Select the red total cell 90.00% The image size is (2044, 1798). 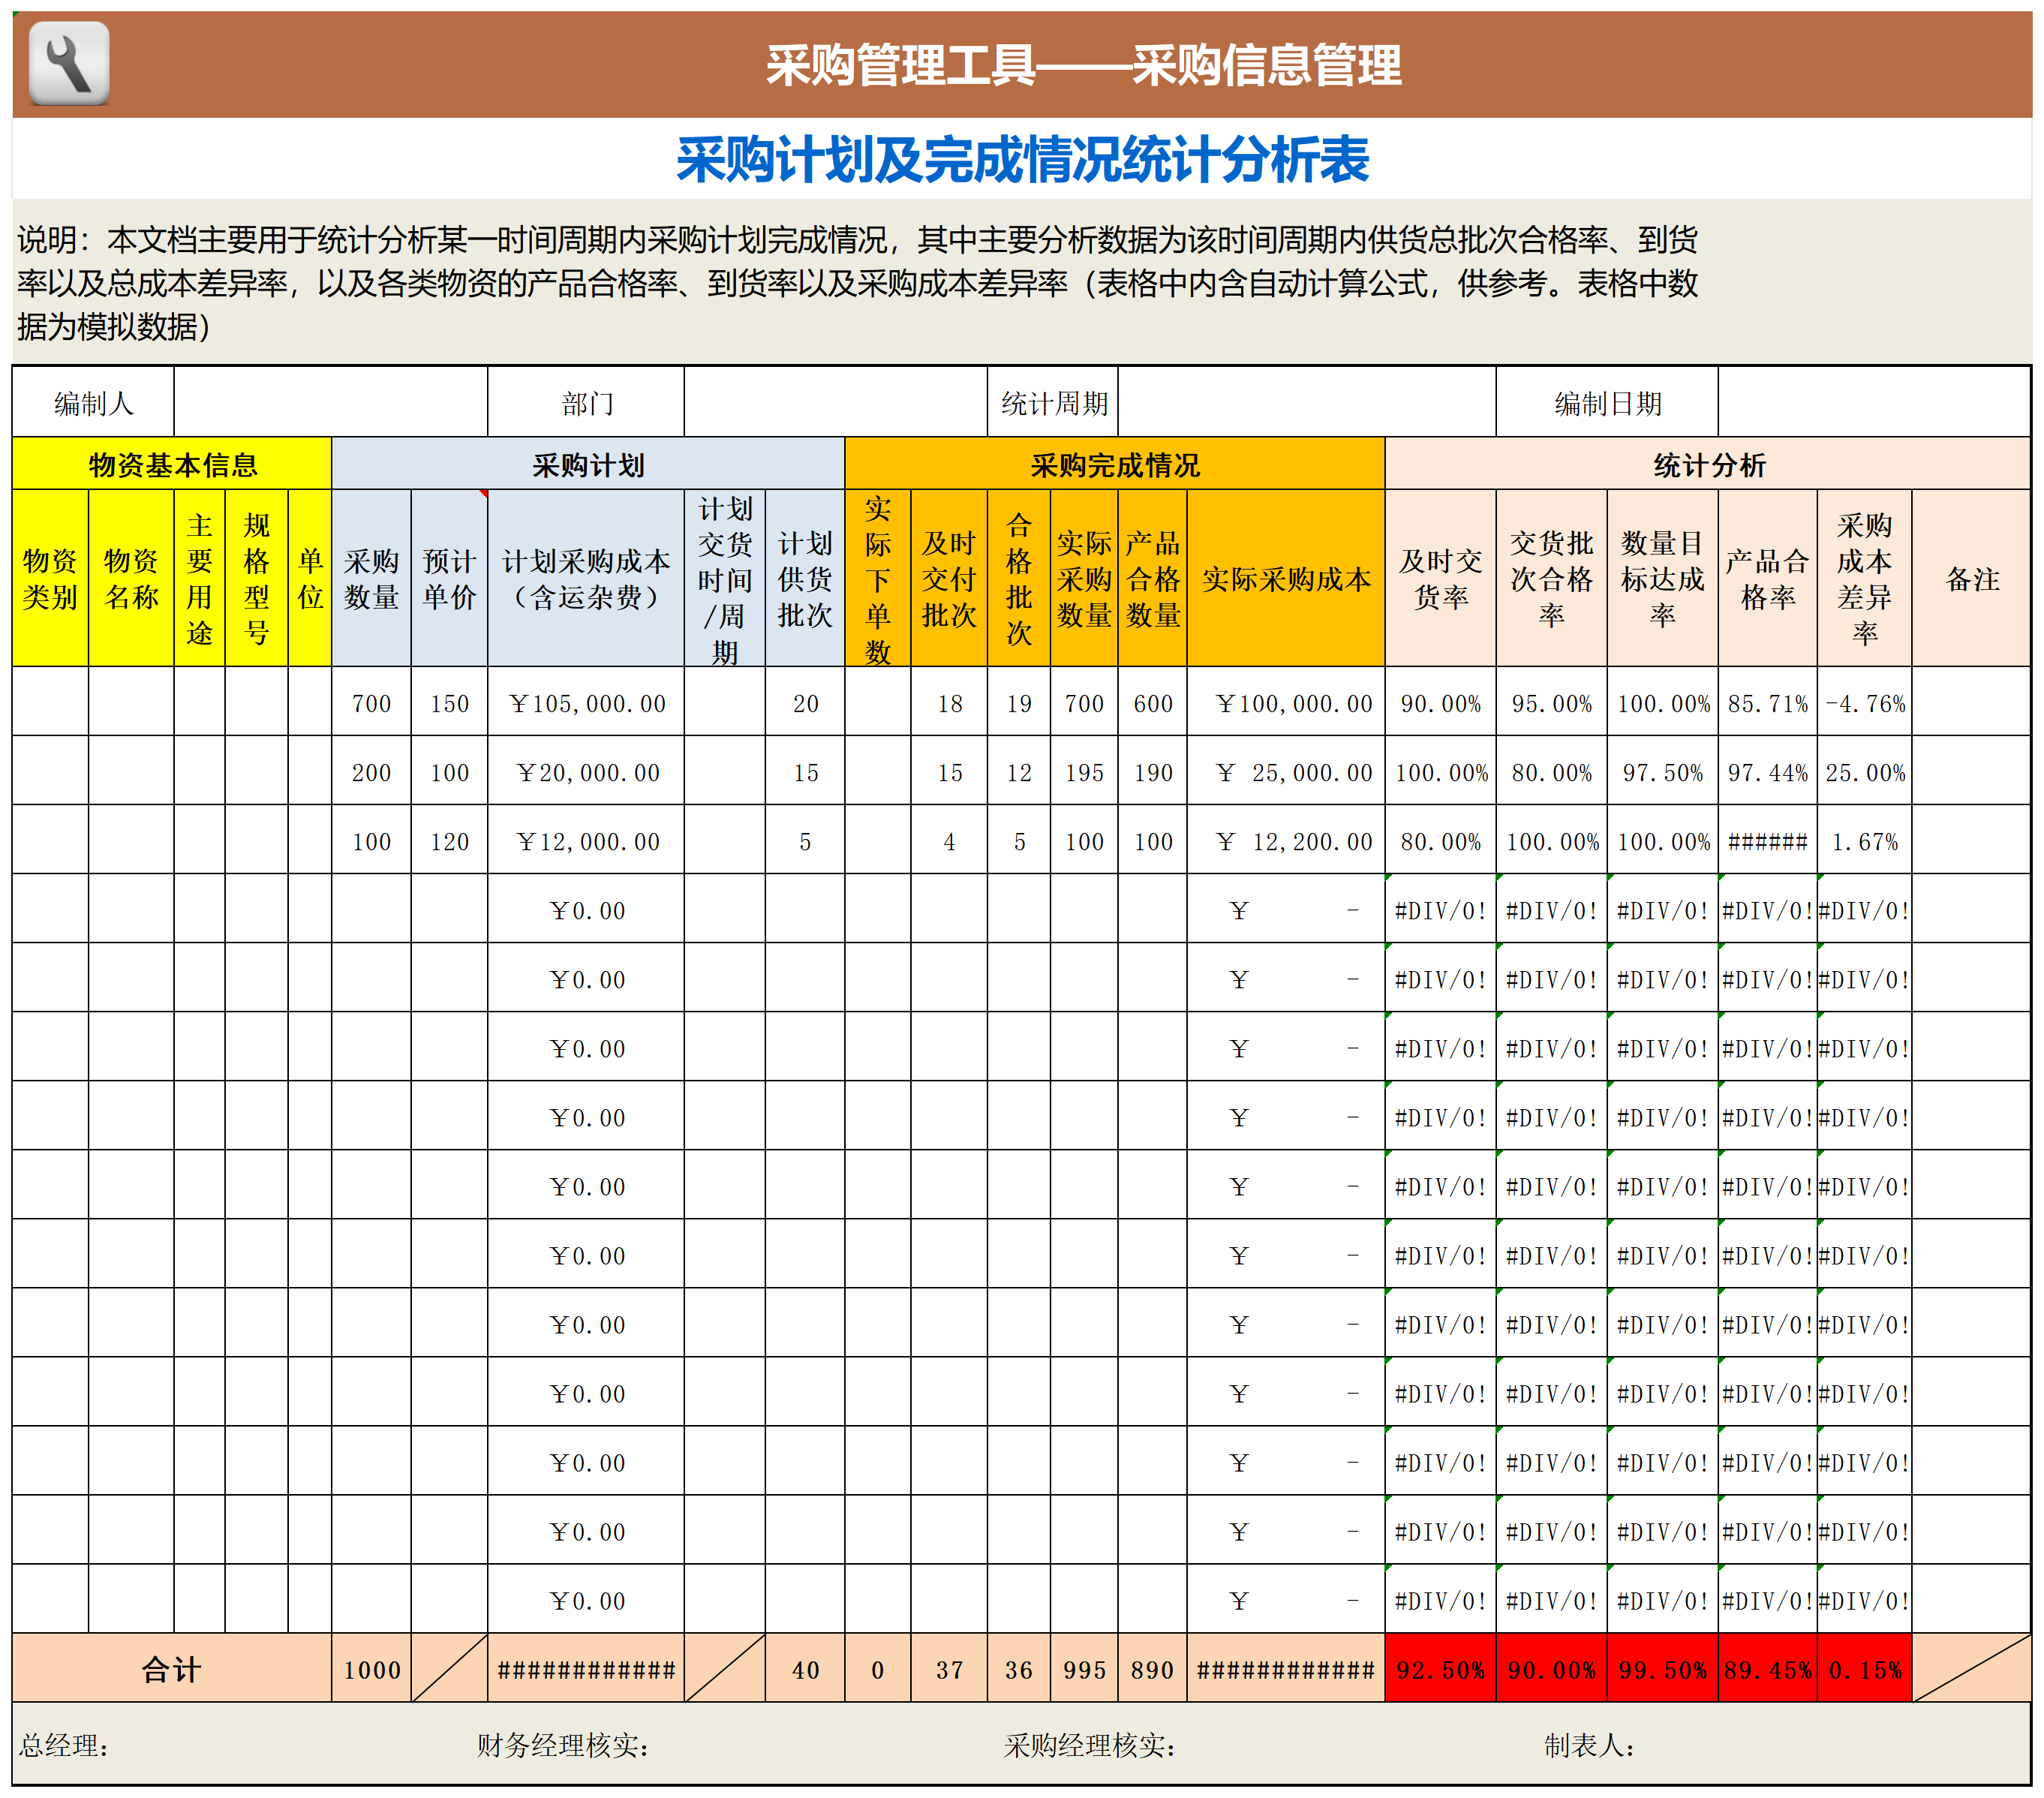point(1552,1668)
